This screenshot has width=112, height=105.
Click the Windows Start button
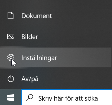click(x=10, y=97)
